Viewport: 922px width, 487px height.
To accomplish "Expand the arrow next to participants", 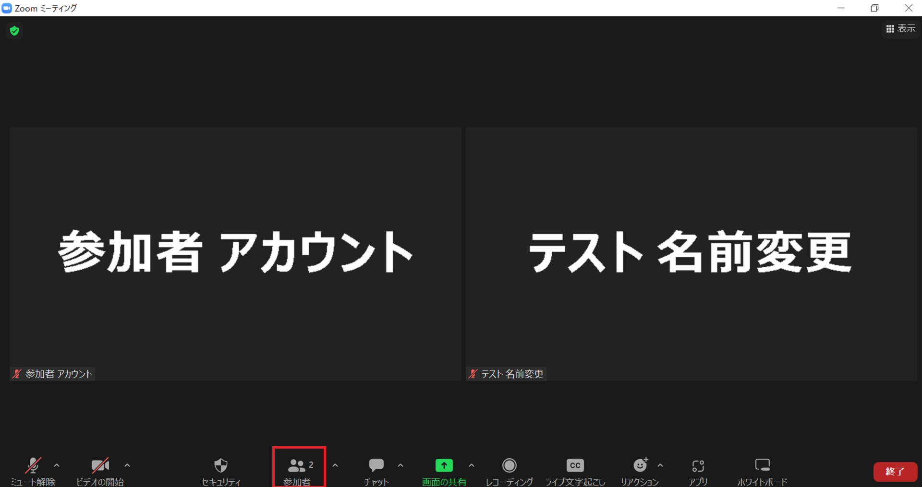I will coord(335,465).
